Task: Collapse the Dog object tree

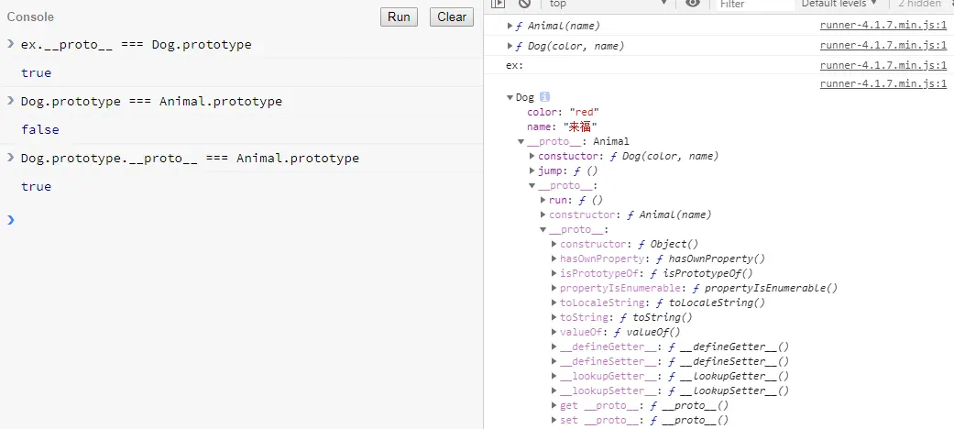Action: pos(510,97)
